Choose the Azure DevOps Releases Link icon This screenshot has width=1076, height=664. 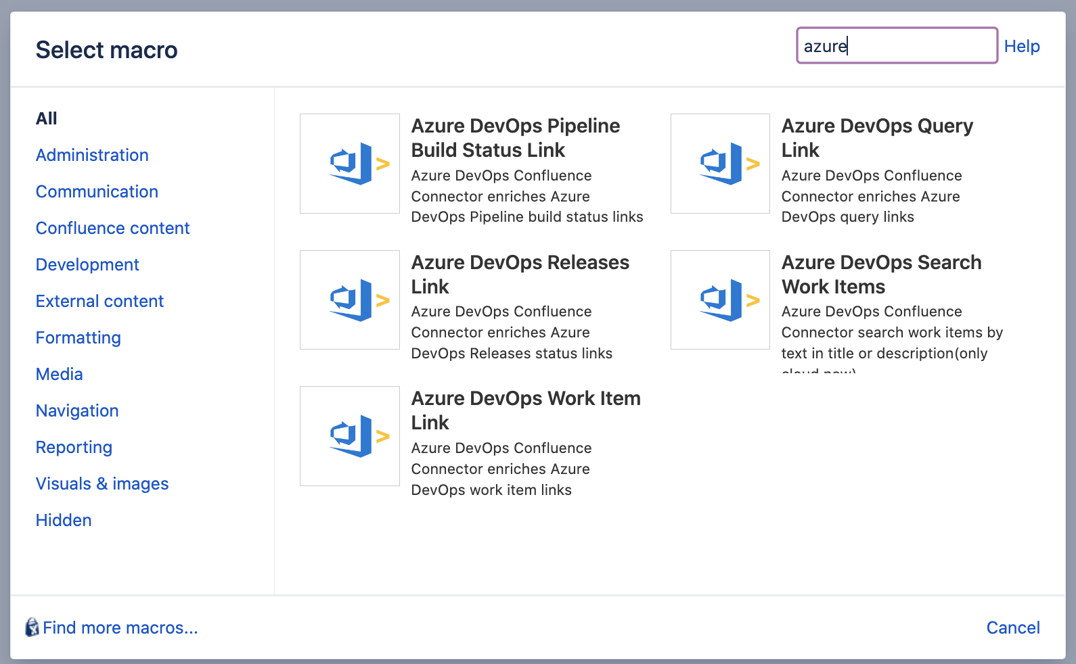(350, 300)
